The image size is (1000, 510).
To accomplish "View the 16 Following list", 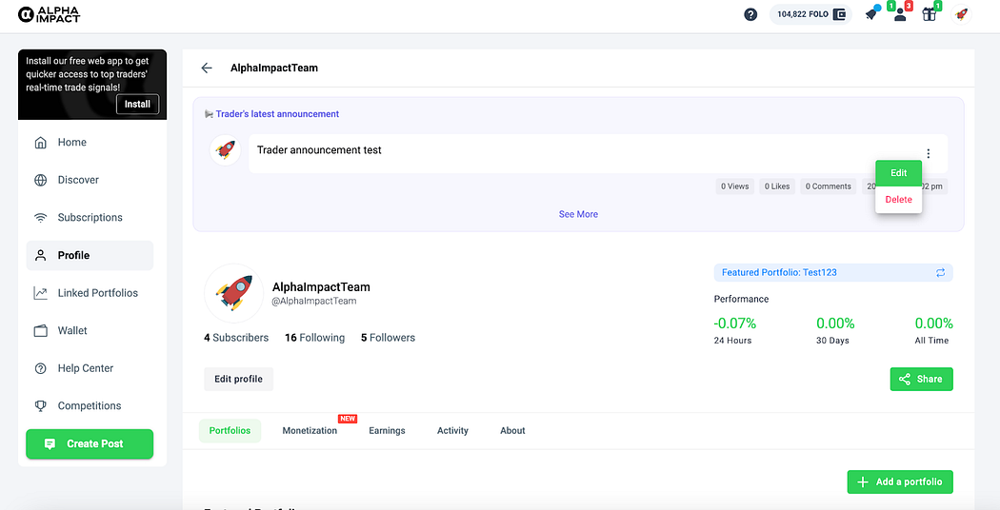I will pos(314,338).
